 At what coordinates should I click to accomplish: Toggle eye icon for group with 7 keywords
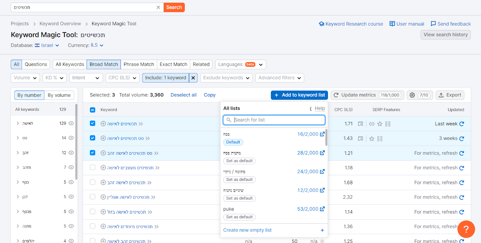[71, 167]
